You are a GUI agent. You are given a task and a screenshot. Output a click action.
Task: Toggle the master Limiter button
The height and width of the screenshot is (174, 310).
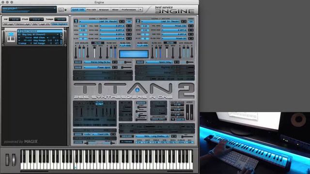78,142
